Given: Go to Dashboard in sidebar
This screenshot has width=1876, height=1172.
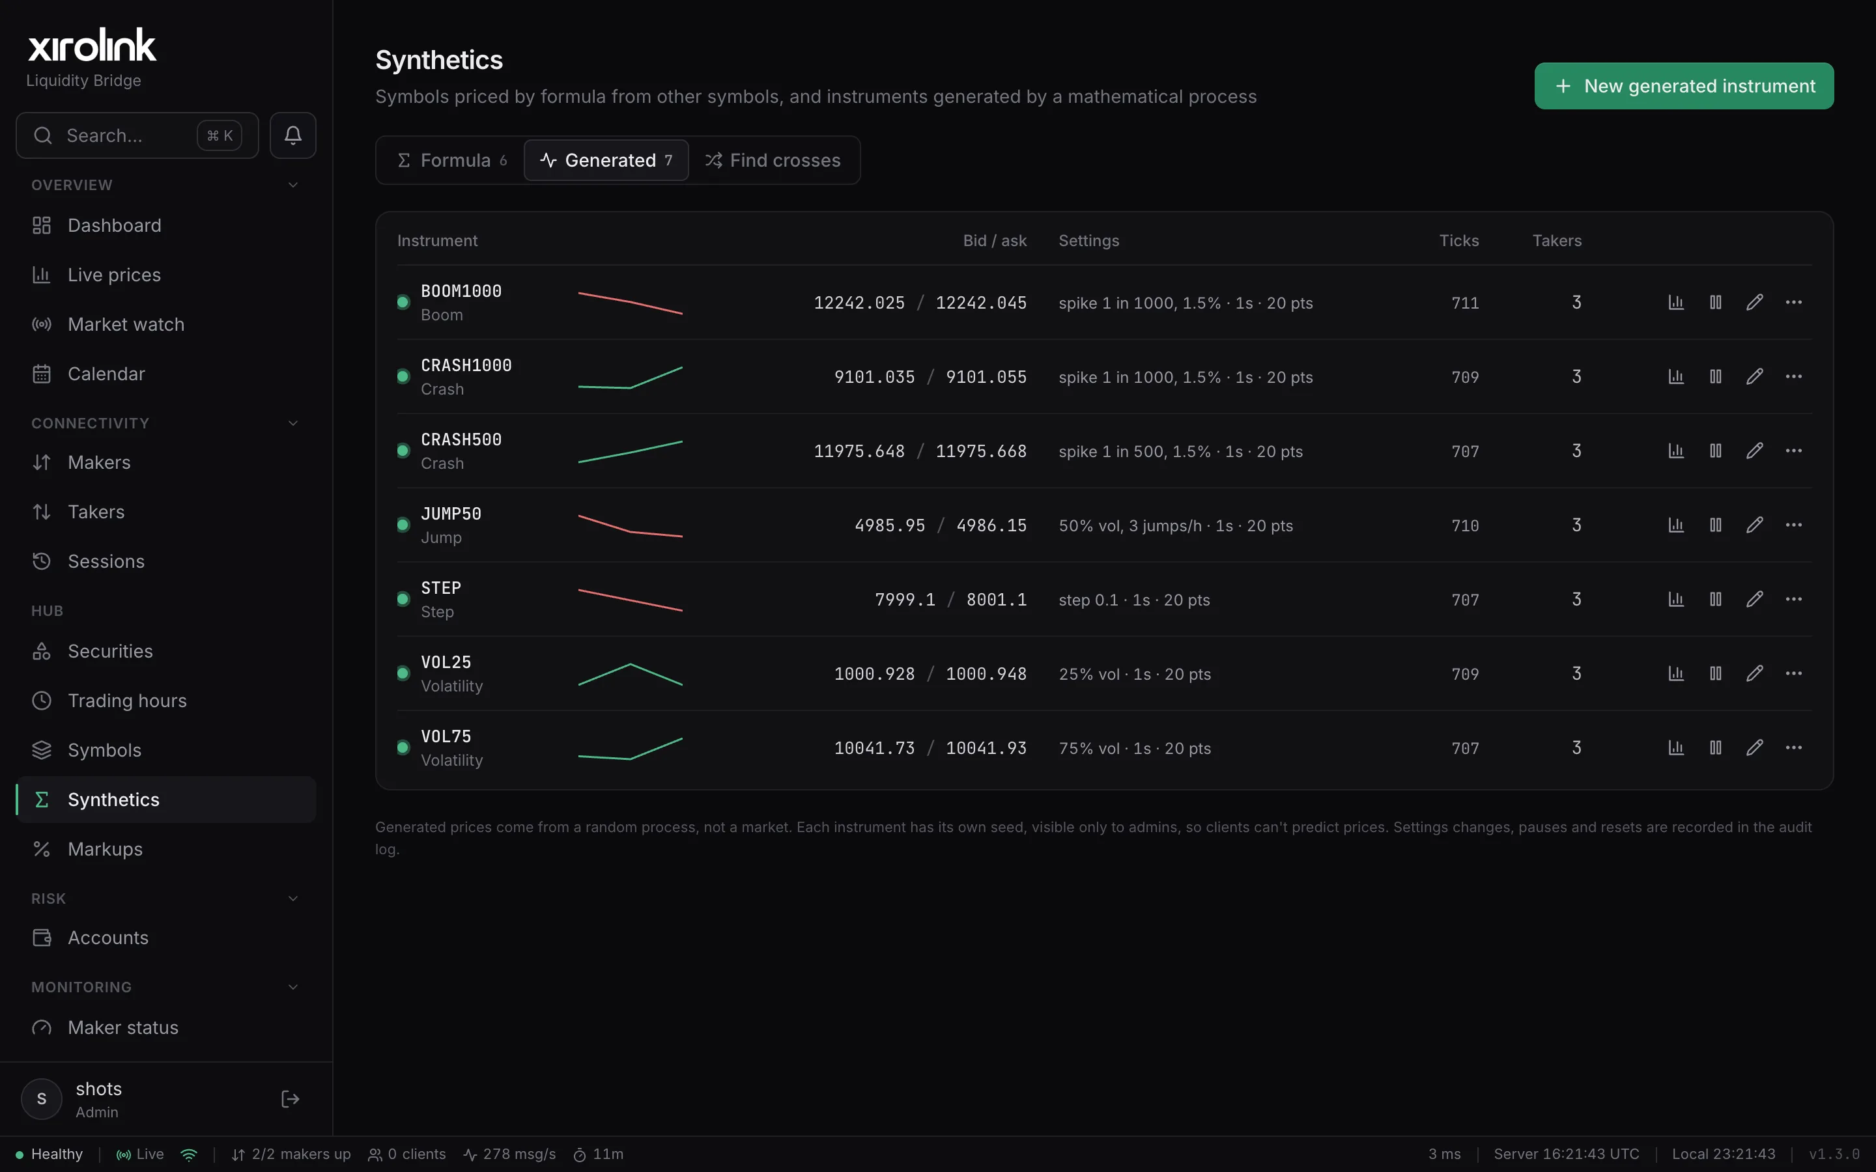Looking at the screenshot, I should coord(166,225).
